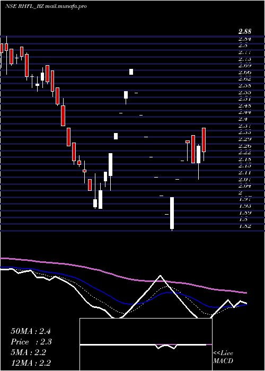This screenshot has width=265, height=371.
Task: Click the "1.82" bottom price label
Action: (x=245, y=226)
